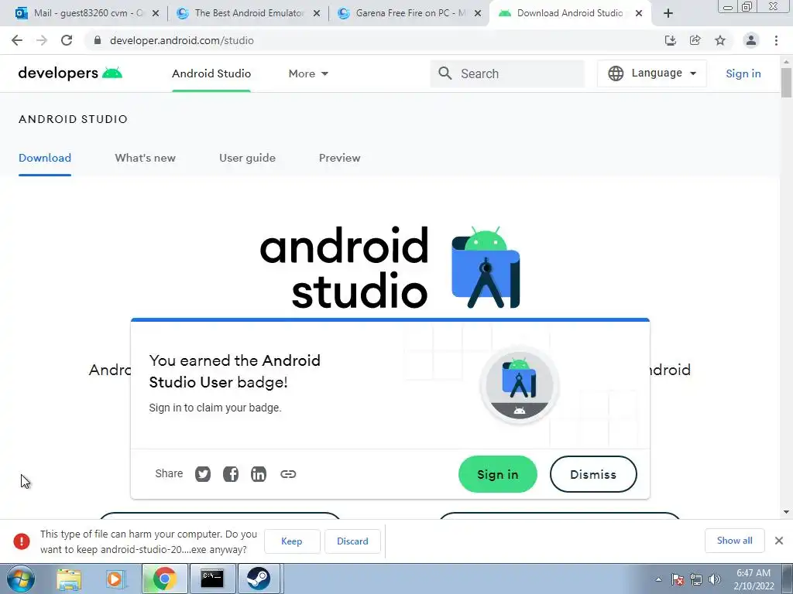Share badge on LinkedIn
This screenshot has height=594, width=793.
click(259, 474)
